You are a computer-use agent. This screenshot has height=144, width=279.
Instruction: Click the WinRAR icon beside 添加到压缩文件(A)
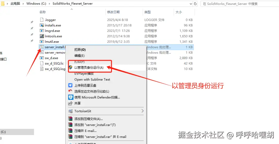[x=71, y=119]
